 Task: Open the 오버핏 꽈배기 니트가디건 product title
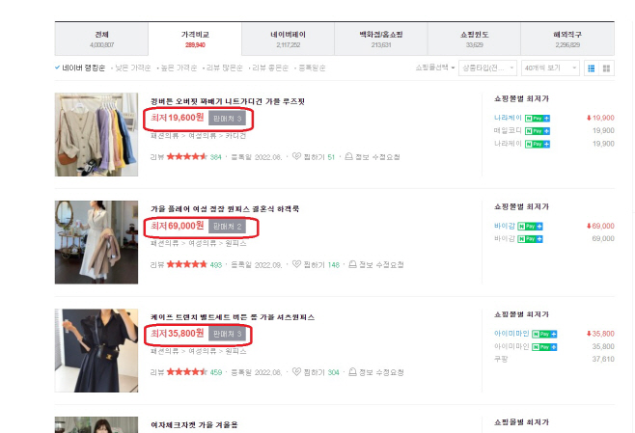(x=228, y=101)
